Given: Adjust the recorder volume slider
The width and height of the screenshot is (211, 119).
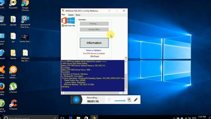Looking at the screenshot, I should pos(120,100).
